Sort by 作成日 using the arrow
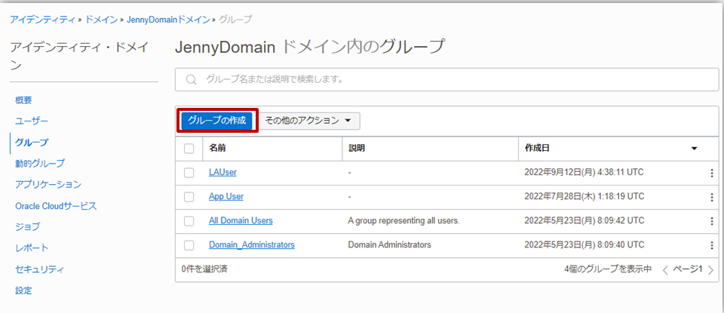The width and height of the screenshot is (724, 313). pyautogui.click(x=694, y=149)
